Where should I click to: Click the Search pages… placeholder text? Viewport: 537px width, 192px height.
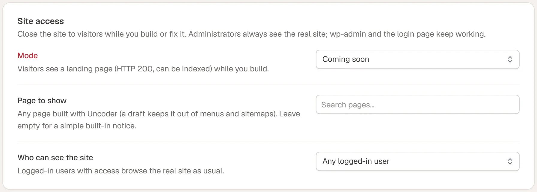[348, 105]
